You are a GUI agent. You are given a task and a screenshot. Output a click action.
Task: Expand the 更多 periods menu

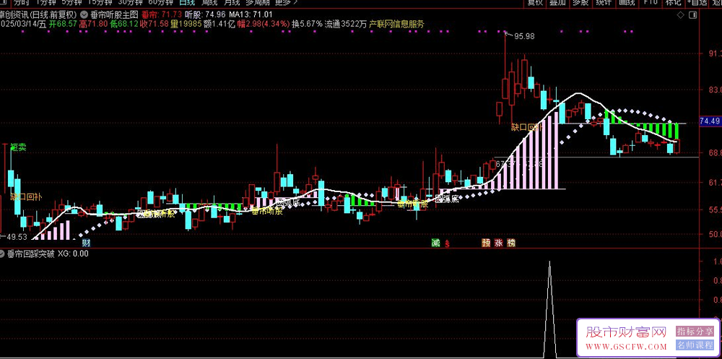point(287,2)
